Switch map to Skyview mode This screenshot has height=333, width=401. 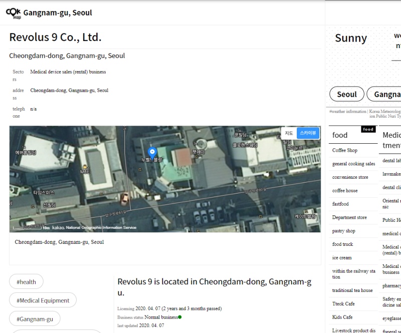click(308, 133)
